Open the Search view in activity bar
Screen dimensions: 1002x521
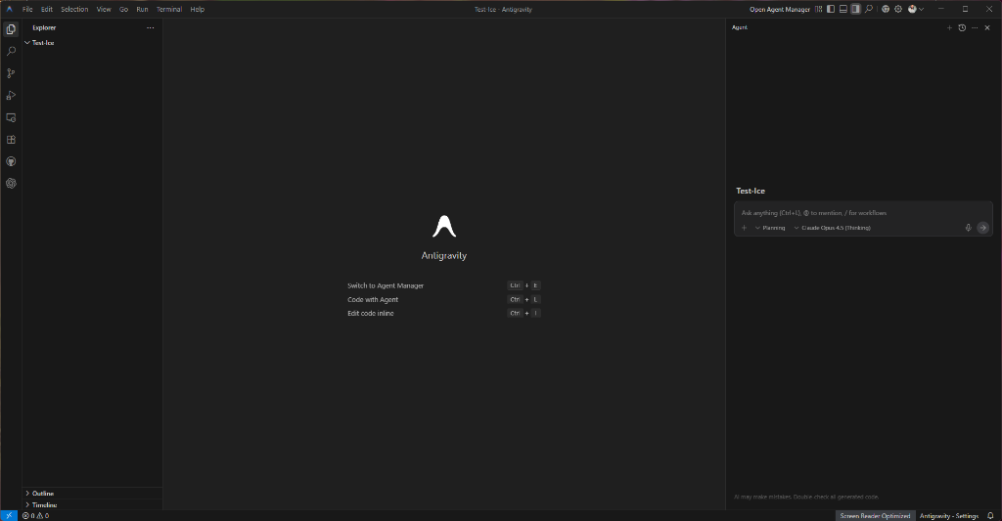[x=11, y=51]
